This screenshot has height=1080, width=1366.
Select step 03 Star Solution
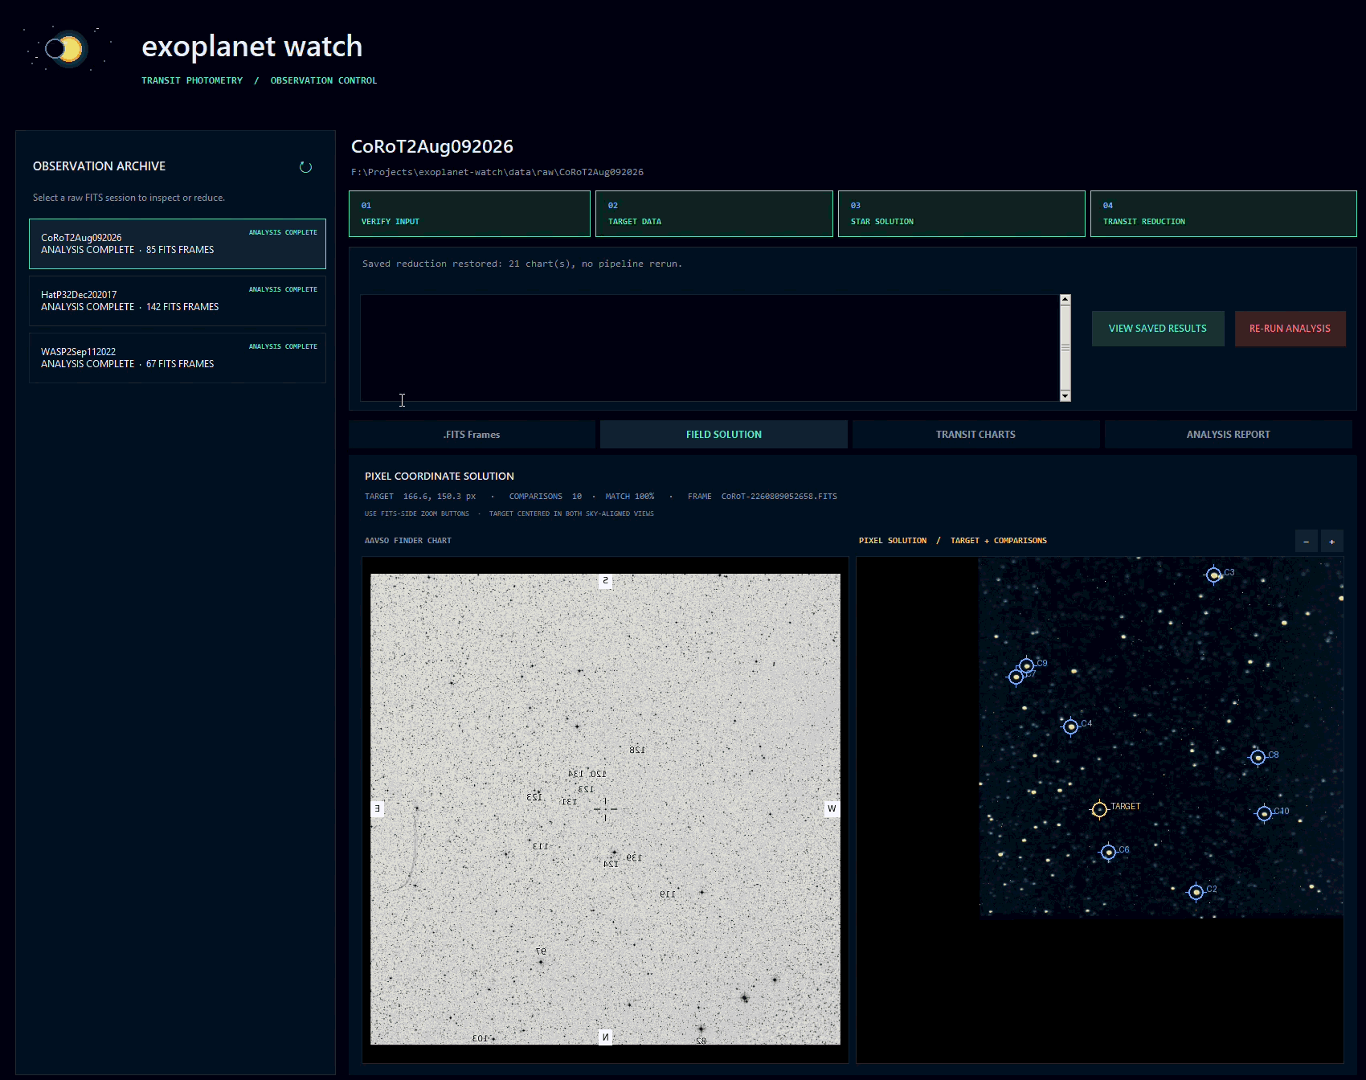coord(962,214)
